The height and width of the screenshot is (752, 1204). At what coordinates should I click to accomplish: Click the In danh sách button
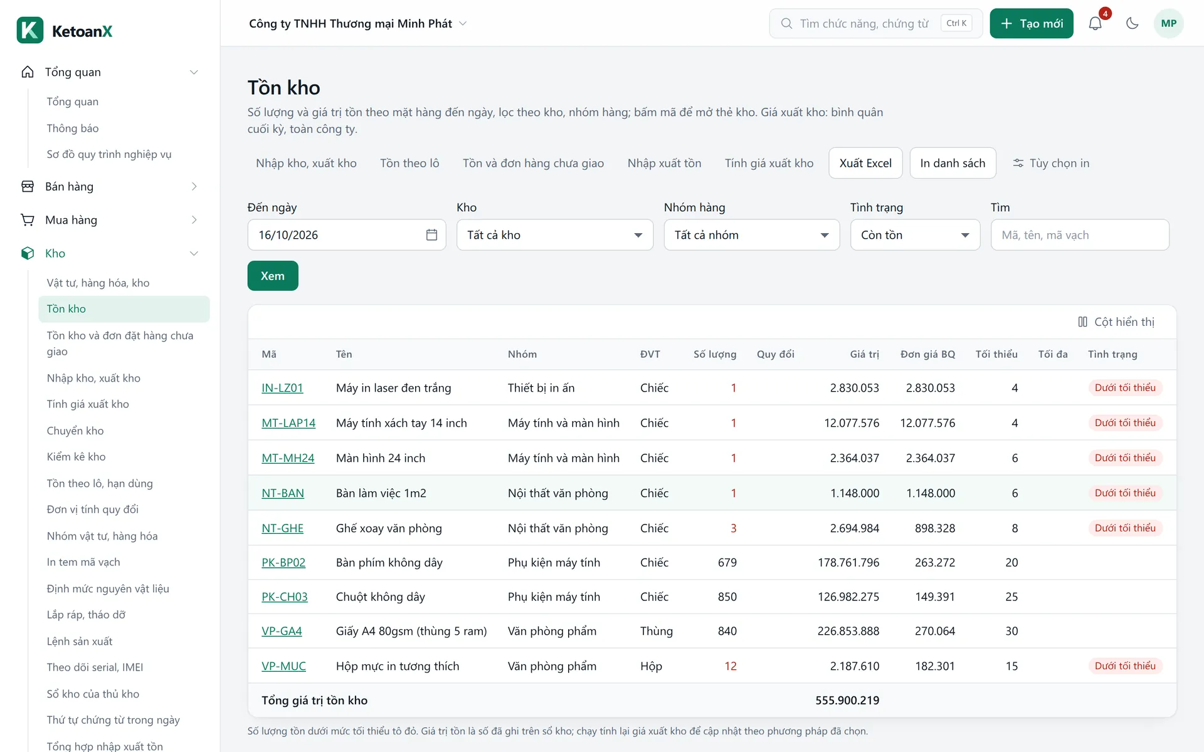tap(953, 164)
